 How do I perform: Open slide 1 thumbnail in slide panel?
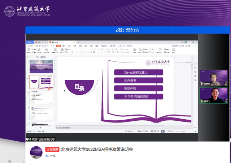(41, 67)
